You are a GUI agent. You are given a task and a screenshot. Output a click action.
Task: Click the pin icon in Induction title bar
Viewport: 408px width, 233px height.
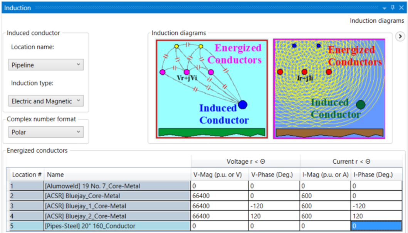(x=393, y=8)
